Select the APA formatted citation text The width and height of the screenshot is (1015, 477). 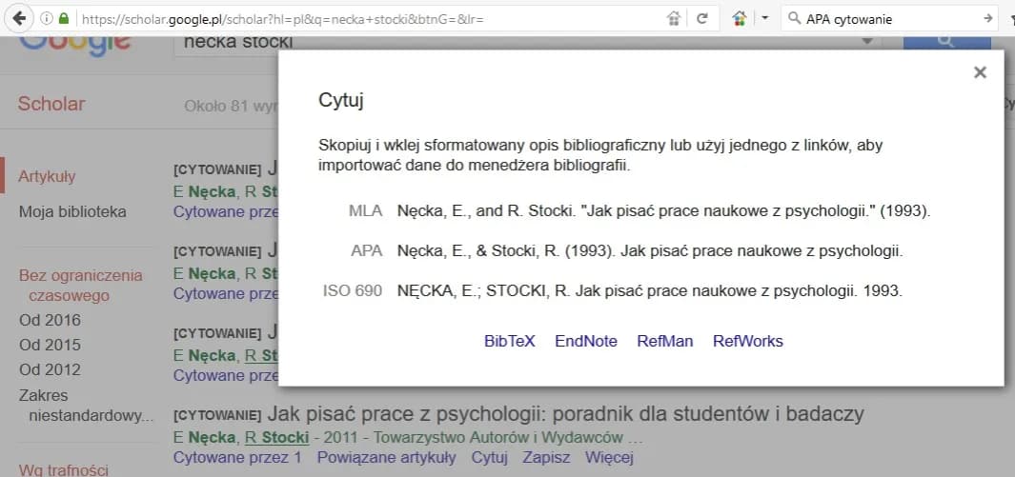649,251
